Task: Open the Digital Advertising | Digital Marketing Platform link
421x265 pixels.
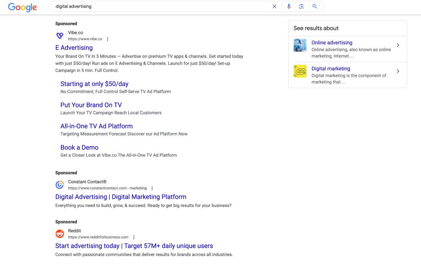Action: [121, 197]
